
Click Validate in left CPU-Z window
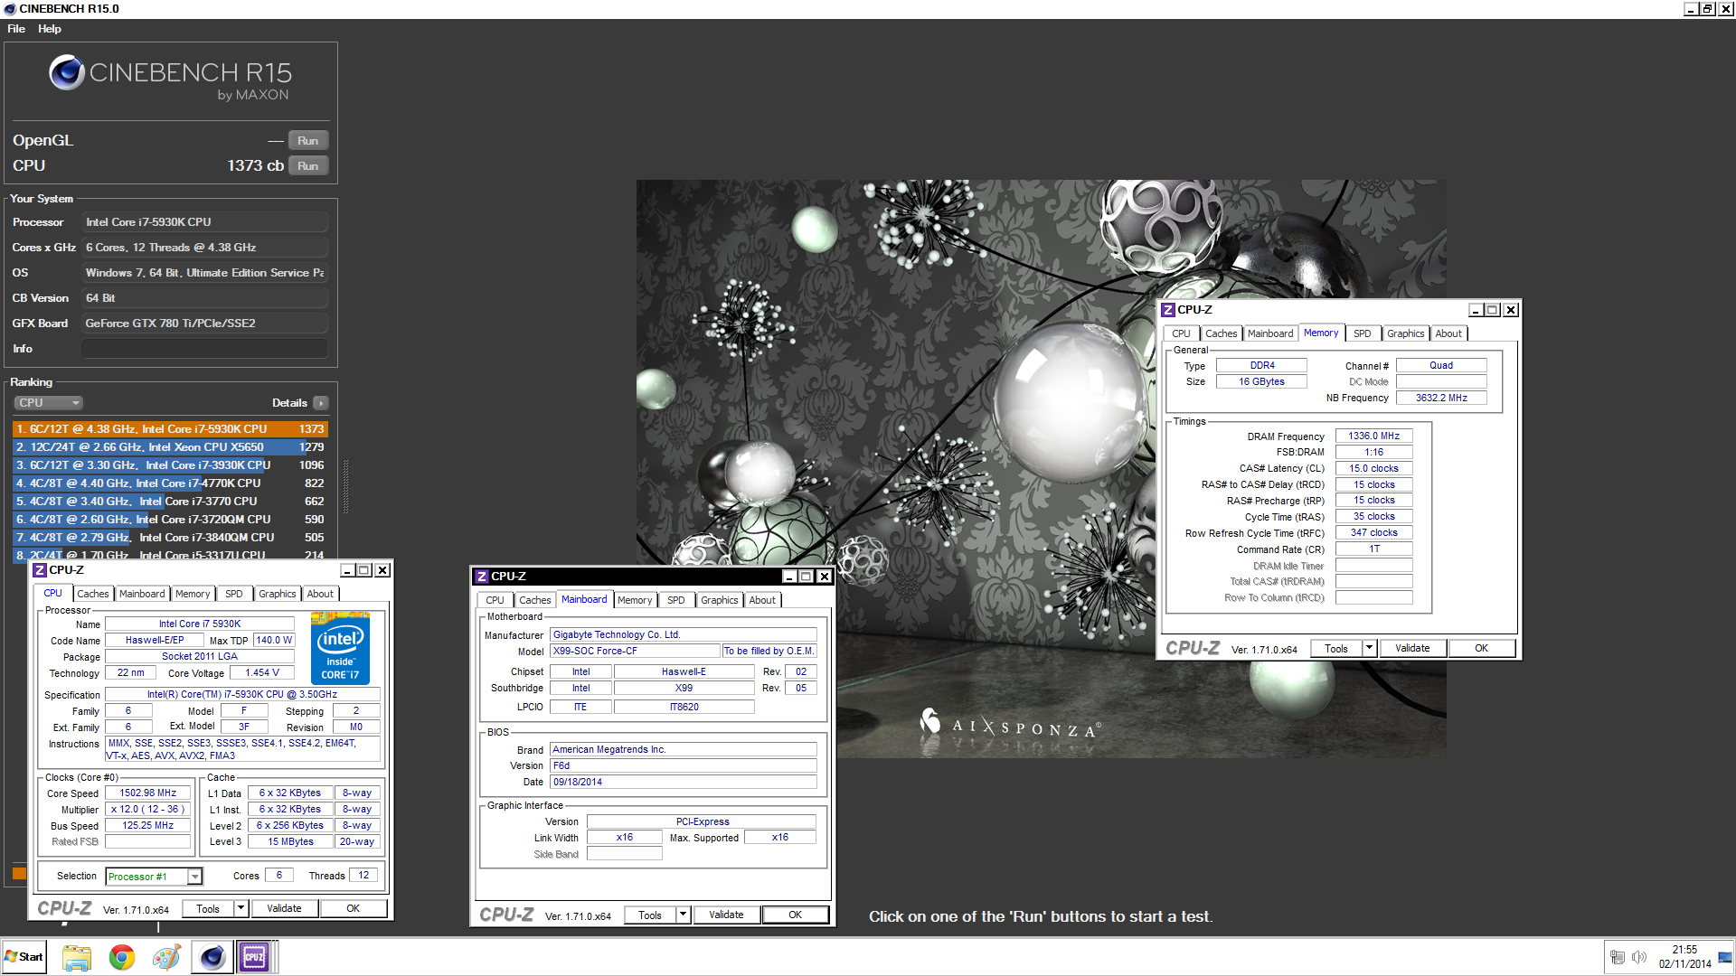(284, 909)
